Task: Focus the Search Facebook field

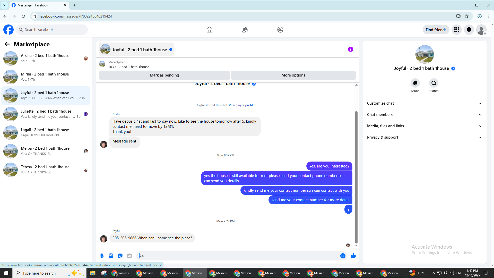Action: pos(52,30)
